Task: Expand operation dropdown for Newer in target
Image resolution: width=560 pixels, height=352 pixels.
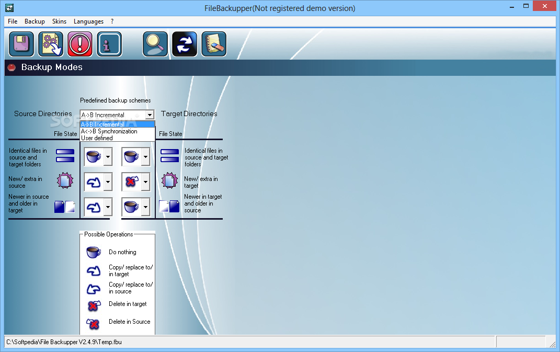Action: [145, 207]
